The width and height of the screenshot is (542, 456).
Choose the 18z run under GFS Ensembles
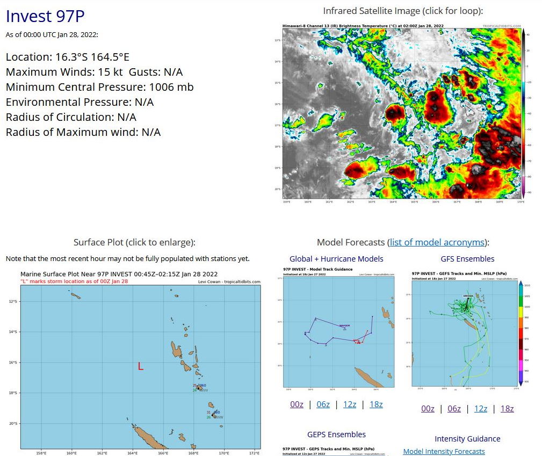pyautogui.click(x=507, y=408)
